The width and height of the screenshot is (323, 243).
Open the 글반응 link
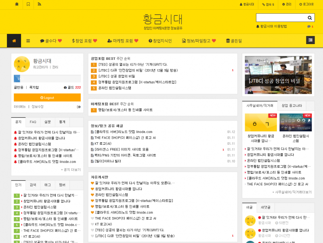pos(19,87)
